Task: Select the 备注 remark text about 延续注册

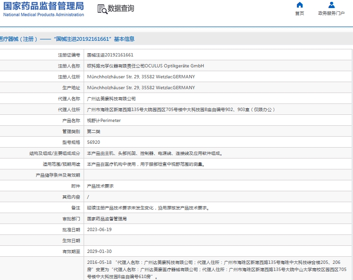Action: click(x=148, y=208)
